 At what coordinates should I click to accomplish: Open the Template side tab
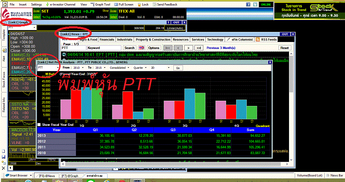4,35
